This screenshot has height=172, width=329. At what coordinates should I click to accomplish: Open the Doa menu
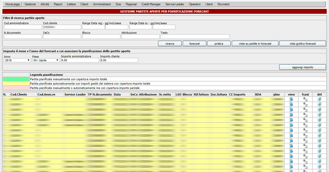(118, 4)
